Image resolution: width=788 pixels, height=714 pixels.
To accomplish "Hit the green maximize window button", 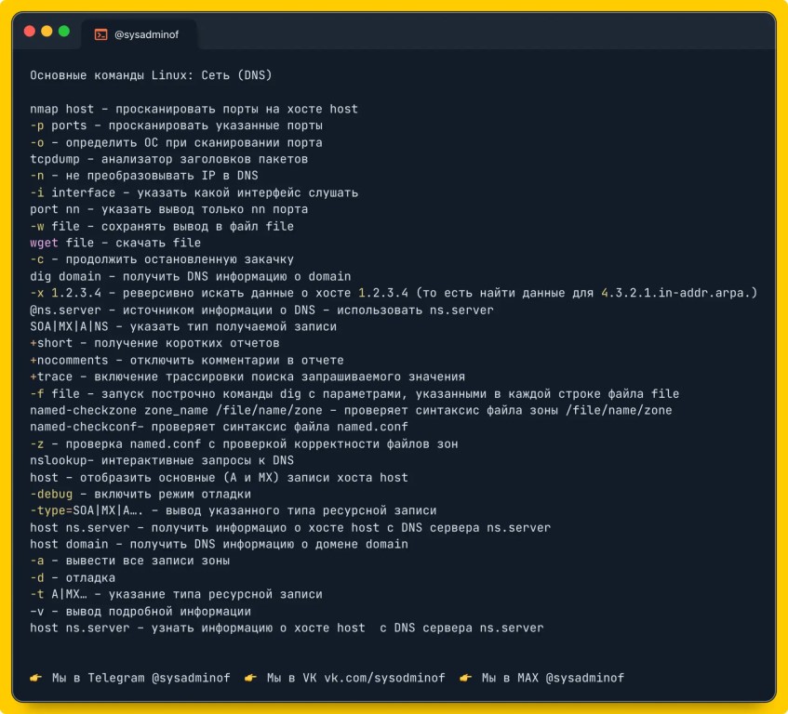I will 64,31.
